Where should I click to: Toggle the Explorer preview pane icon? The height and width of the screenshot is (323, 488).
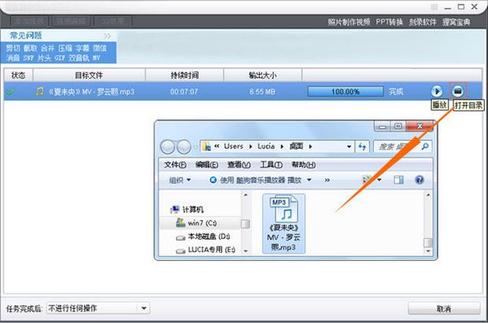400,180
